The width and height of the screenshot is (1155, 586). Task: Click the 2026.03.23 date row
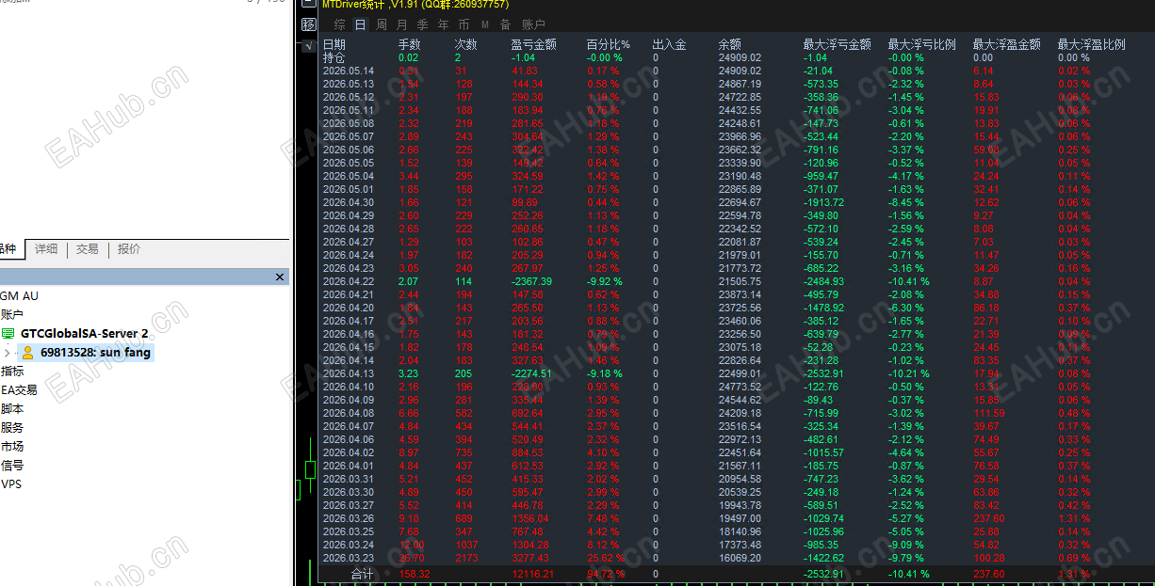(349, 558)
